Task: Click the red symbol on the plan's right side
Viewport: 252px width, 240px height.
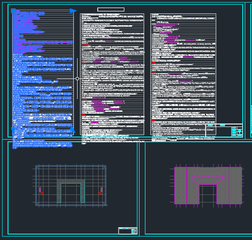Action: point(100,193)
